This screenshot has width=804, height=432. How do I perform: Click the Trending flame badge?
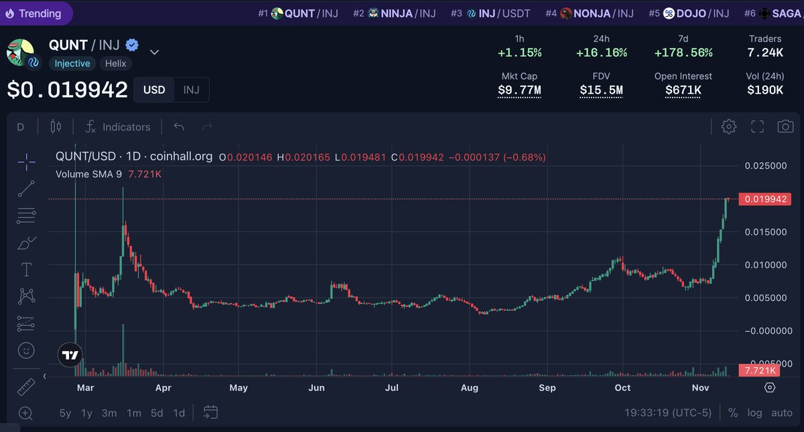pyautogui.click(x=35, y=13)
